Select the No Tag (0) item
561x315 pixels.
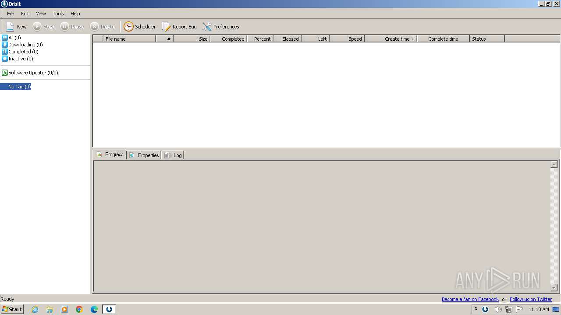pyautogui.click(x=19, y=87)
